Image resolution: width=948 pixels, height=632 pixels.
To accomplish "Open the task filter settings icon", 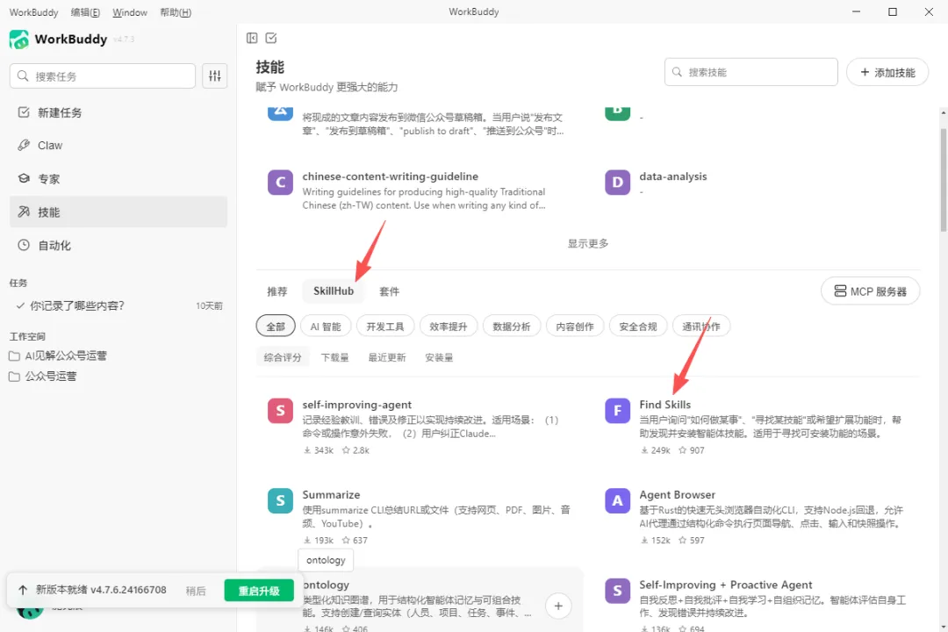I will [215, 76].
